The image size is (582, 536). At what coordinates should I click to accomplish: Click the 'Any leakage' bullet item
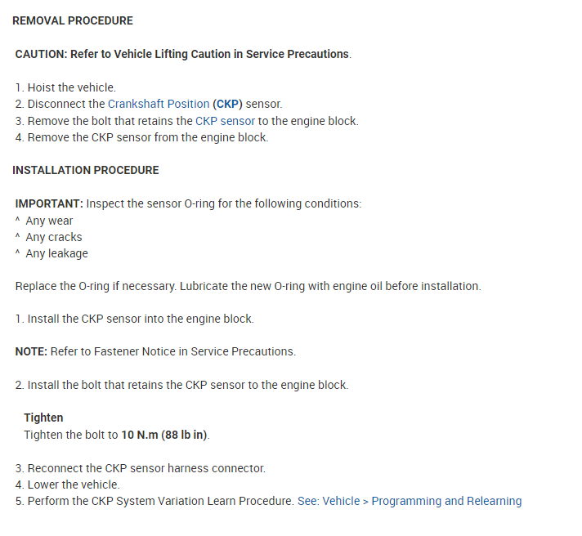pyautogui.click(x=56, y=253)
